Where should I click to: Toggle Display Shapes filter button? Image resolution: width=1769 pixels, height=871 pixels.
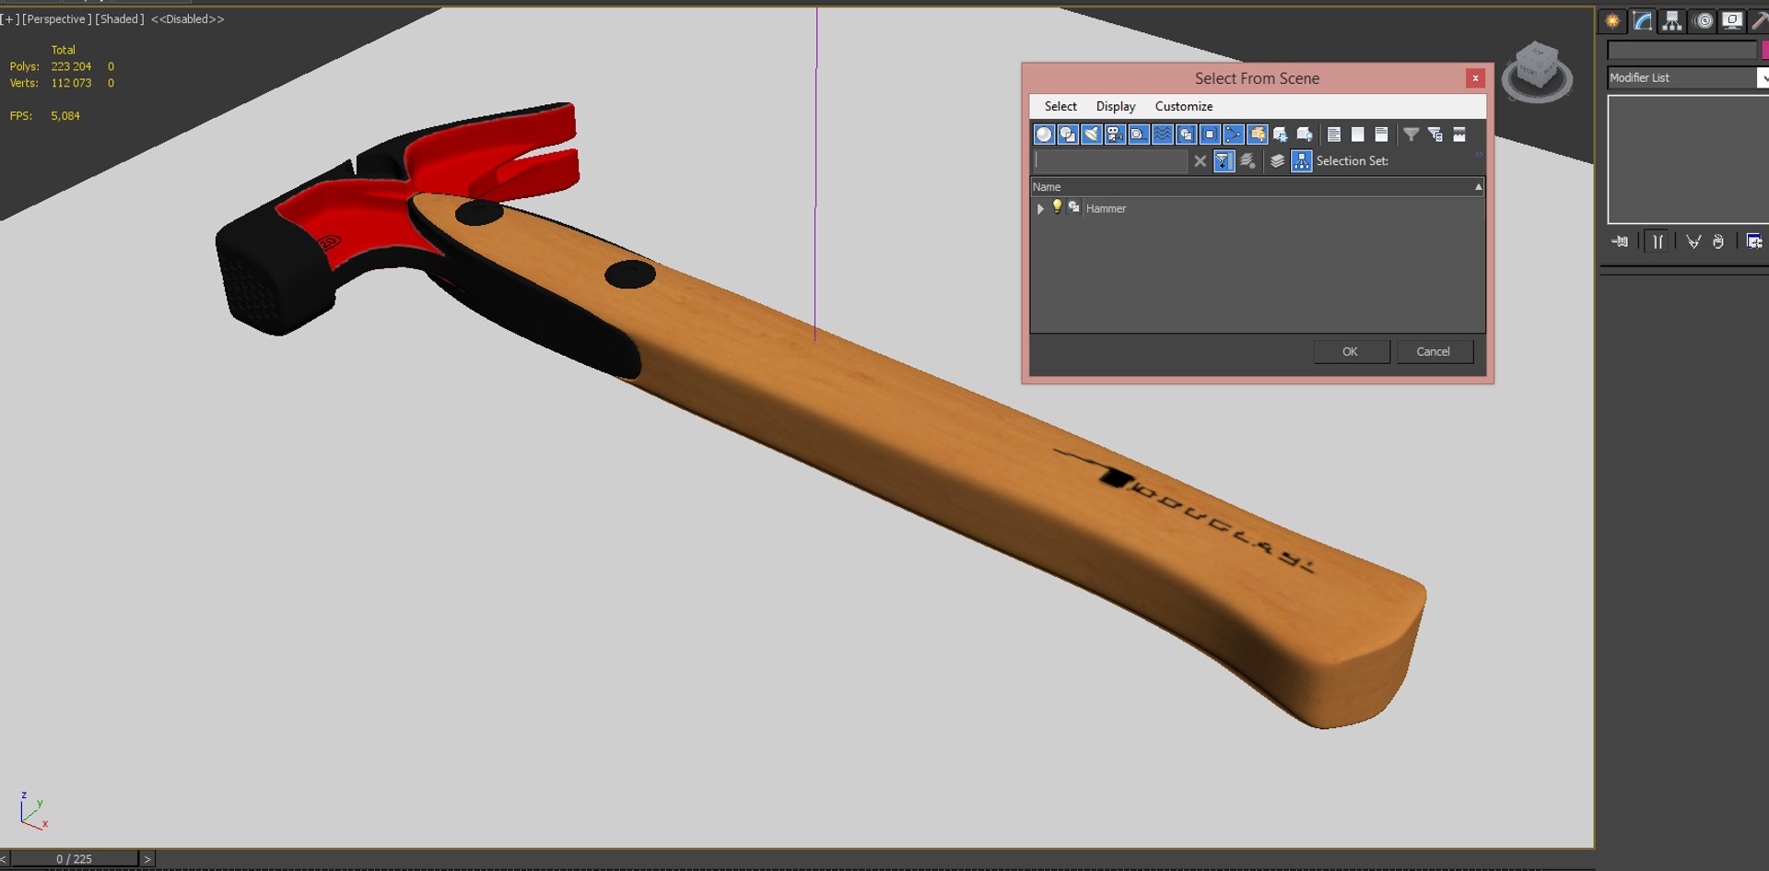[1068, 135]
